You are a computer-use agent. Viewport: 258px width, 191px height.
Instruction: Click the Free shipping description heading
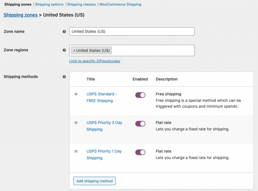pos(169,94)
